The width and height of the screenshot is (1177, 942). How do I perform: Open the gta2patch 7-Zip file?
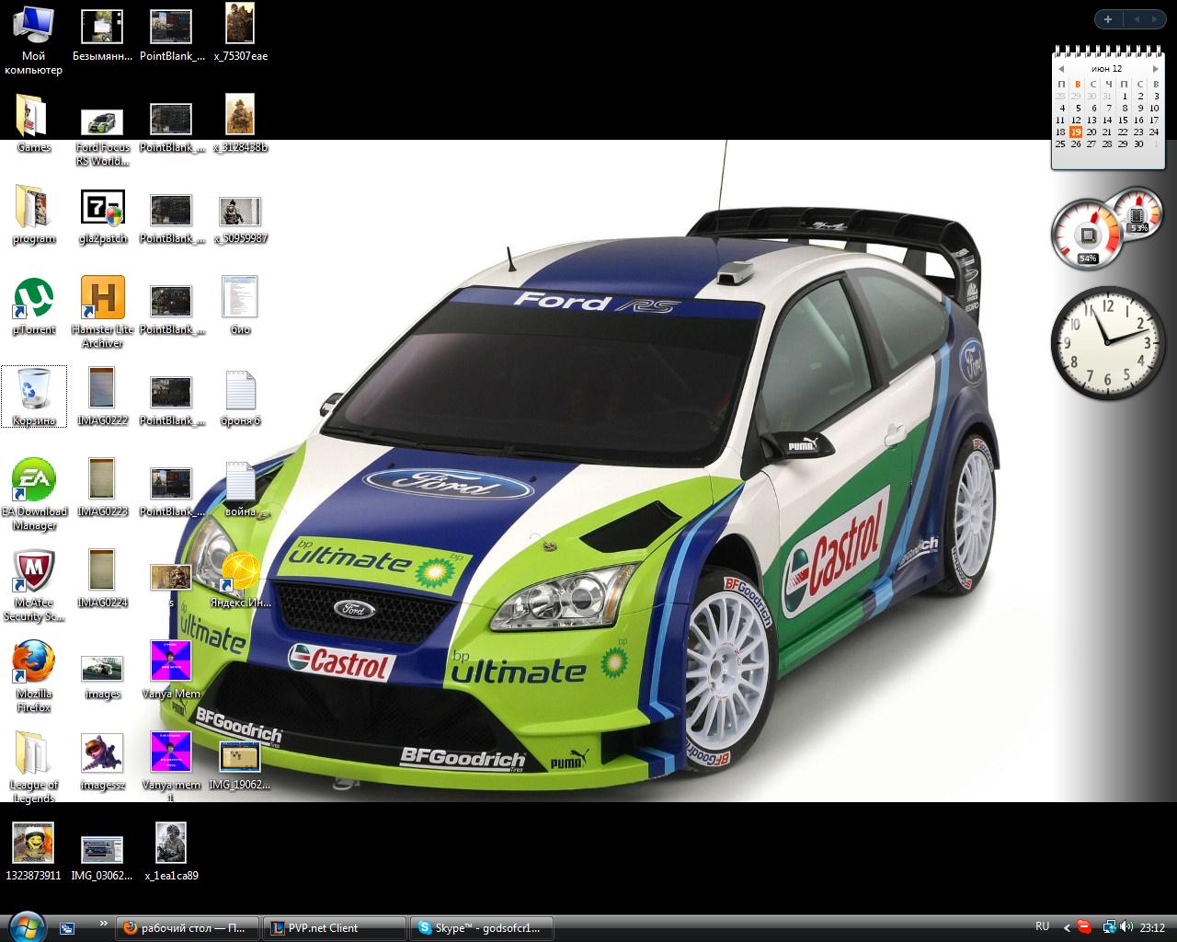pyautogui.click(x=102, y=208)
